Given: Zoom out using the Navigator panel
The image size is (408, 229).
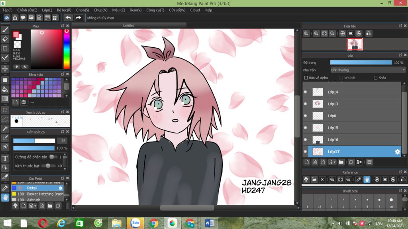Looking at the screenshot, I should [332, 33].
